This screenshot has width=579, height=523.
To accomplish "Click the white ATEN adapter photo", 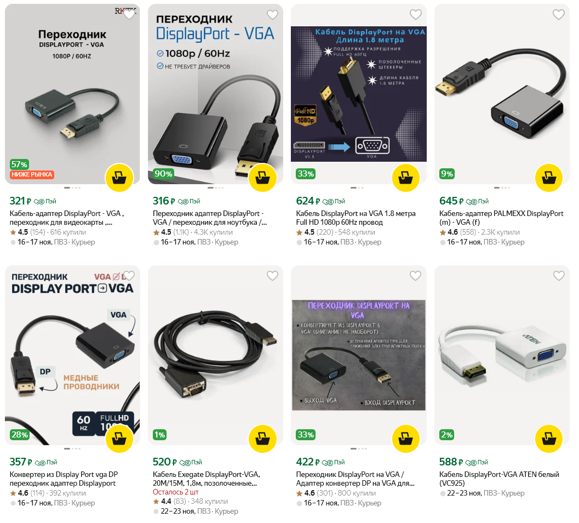I will click(x=502, y=355).
